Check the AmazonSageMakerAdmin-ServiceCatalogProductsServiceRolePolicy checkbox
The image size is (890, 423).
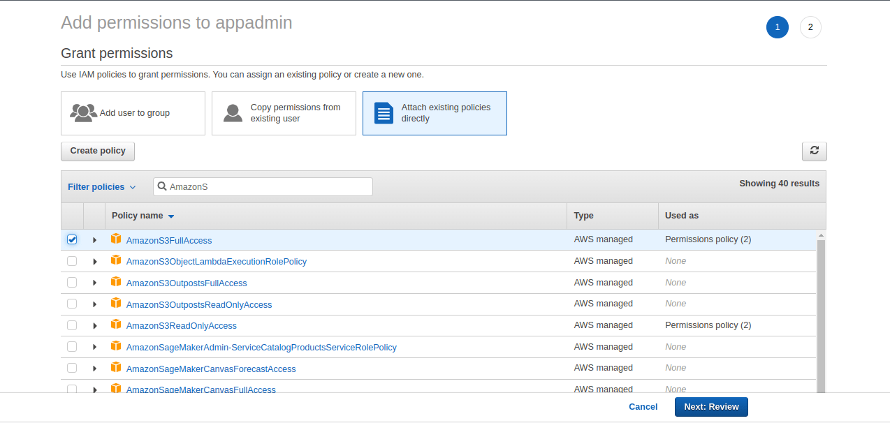tap(72, 347)
